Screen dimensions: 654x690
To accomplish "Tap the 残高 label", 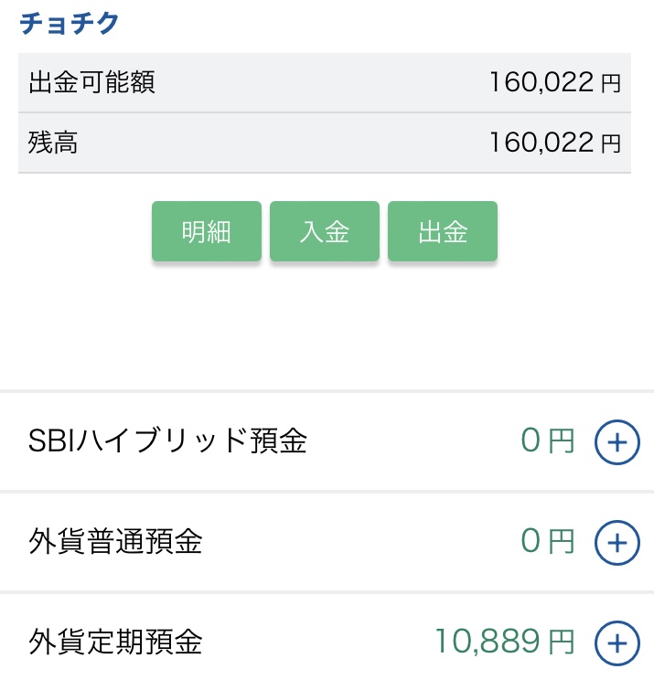I will pos(53,143).
